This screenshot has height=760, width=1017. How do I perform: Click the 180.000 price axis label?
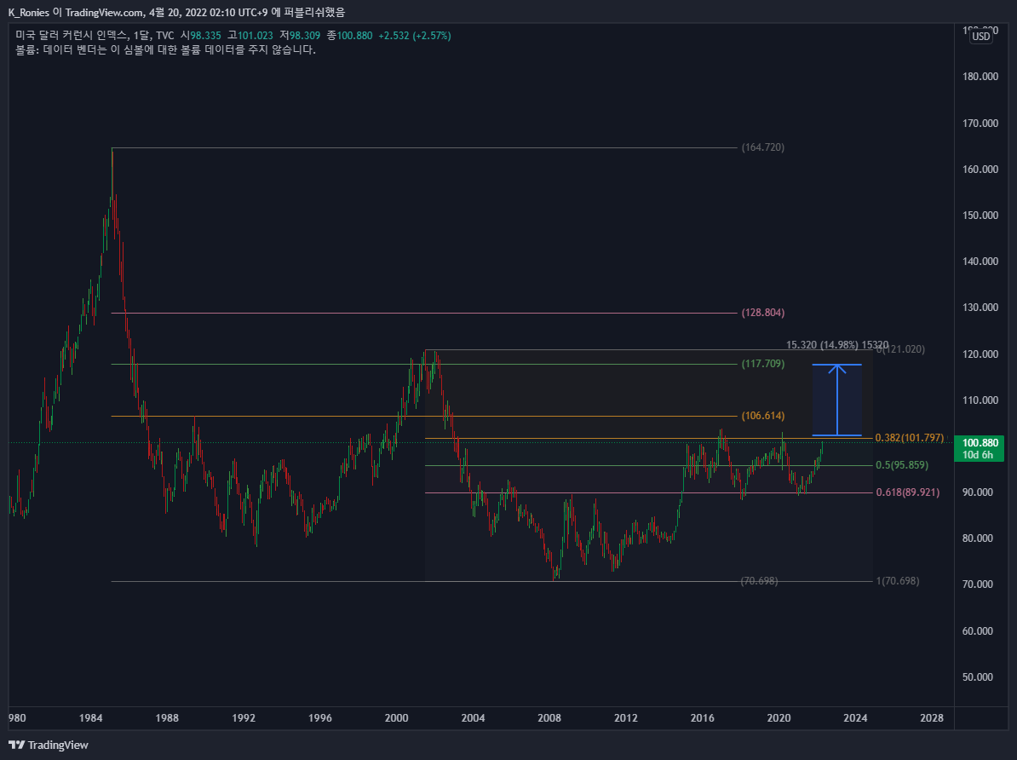(980, 77)
